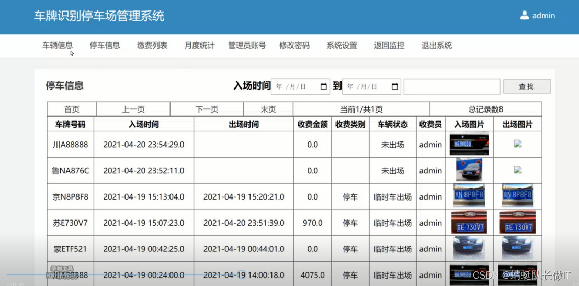
Task: Click the start 入场时间 date input
Action: [300, 86]
